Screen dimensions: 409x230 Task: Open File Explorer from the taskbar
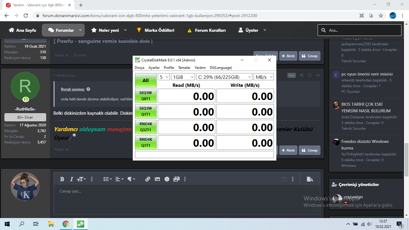pyautogui.click(x=51, y=224)
